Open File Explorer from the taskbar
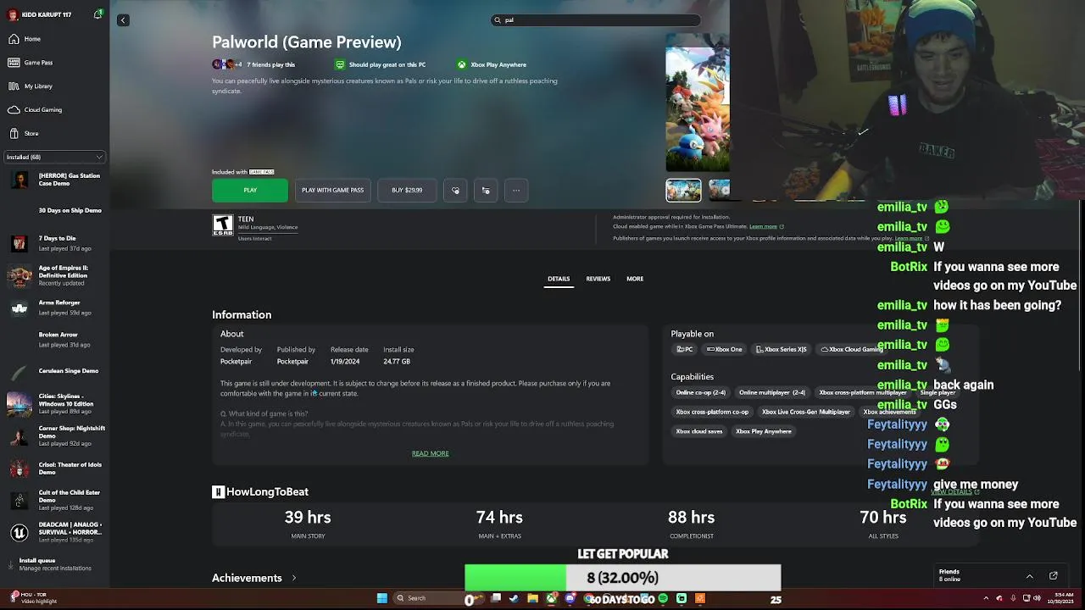Image resolution: width=1085 pixels, height=610 pixels. click(x=533, y=598)
